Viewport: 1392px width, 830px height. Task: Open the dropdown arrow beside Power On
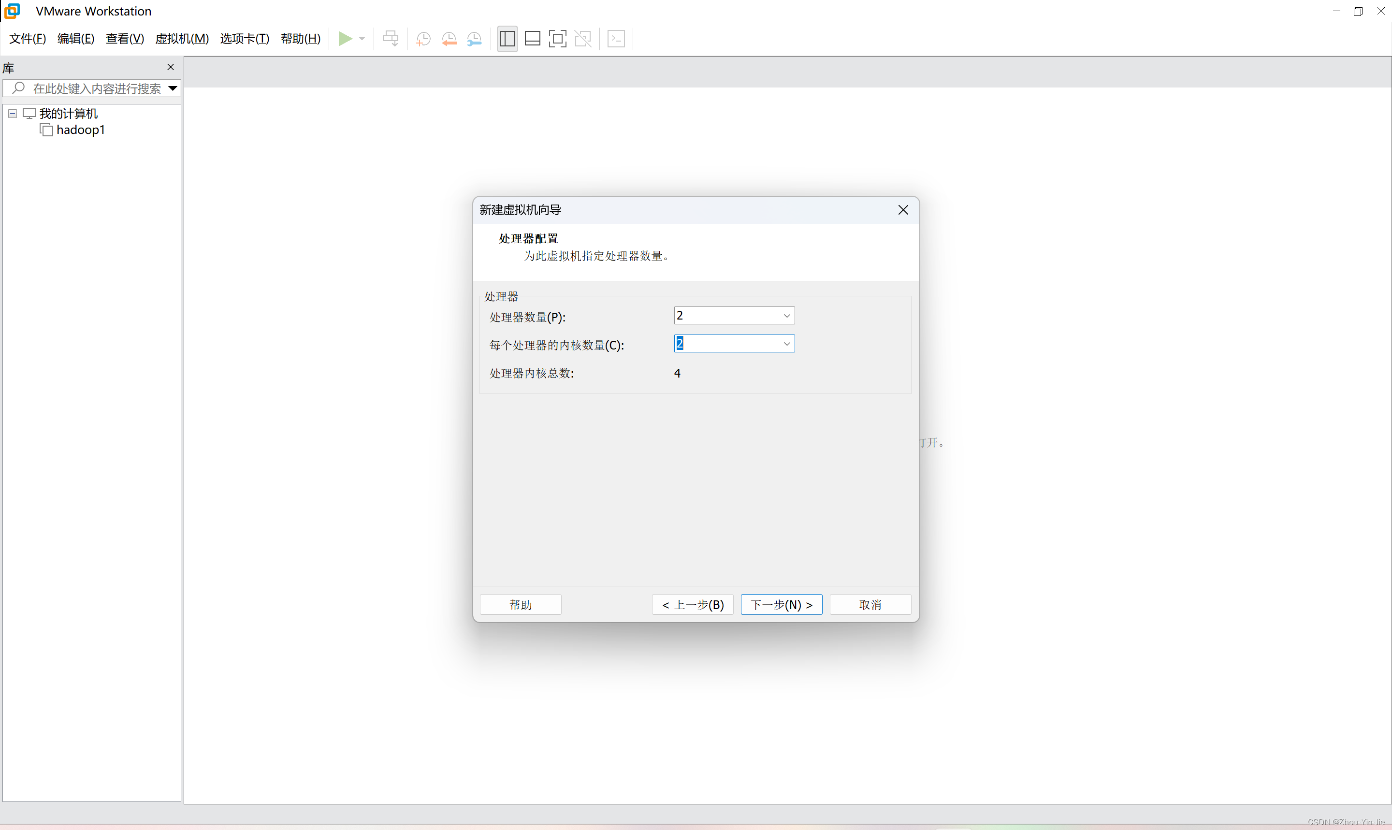(x=362, y=39)
